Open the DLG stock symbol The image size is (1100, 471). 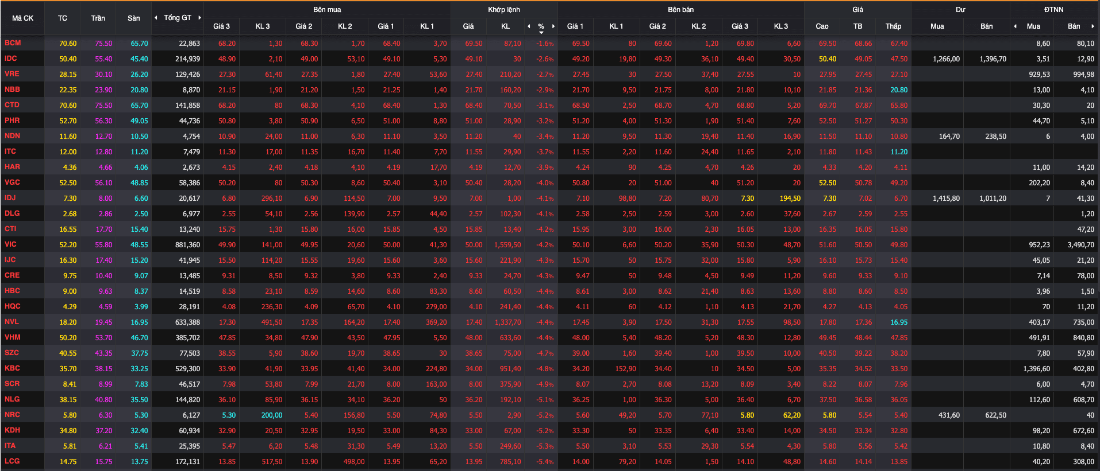[x=12, y=213]
